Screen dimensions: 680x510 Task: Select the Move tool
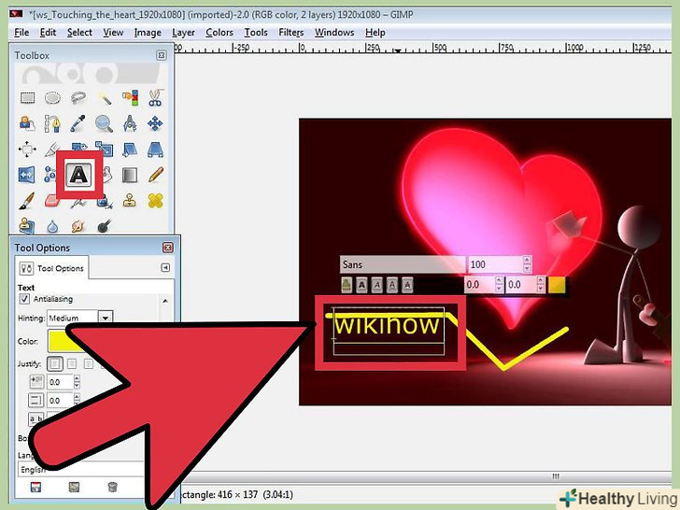(x=155, y=123)
